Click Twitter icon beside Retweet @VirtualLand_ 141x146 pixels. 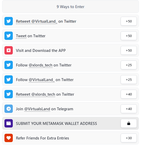click(9, 21)
